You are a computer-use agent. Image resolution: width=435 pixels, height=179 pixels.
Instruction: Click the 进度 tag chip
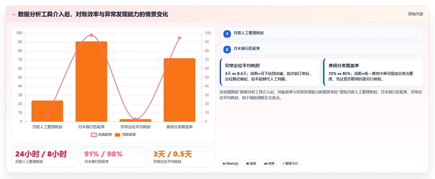[x=269, y=163]
